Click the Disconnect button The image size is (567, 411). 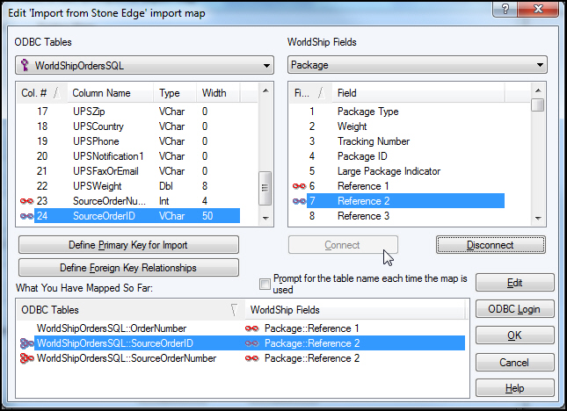click(491, 245)
